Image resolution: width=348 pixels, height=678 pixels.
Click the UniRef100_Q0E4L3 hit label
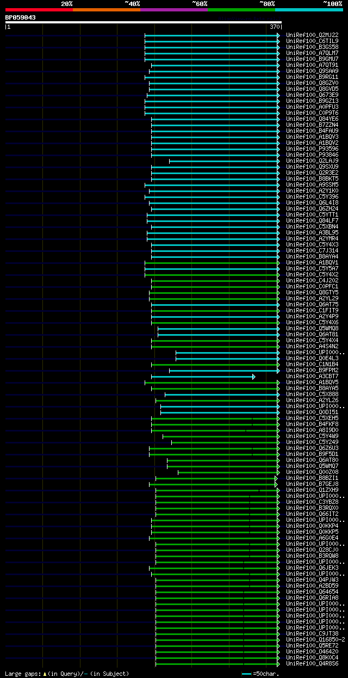coord(312,358)
